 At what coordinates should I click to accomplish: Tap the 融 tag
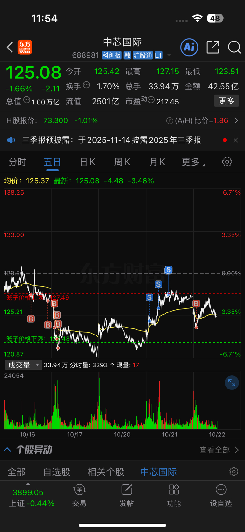(x=127, y=55)
